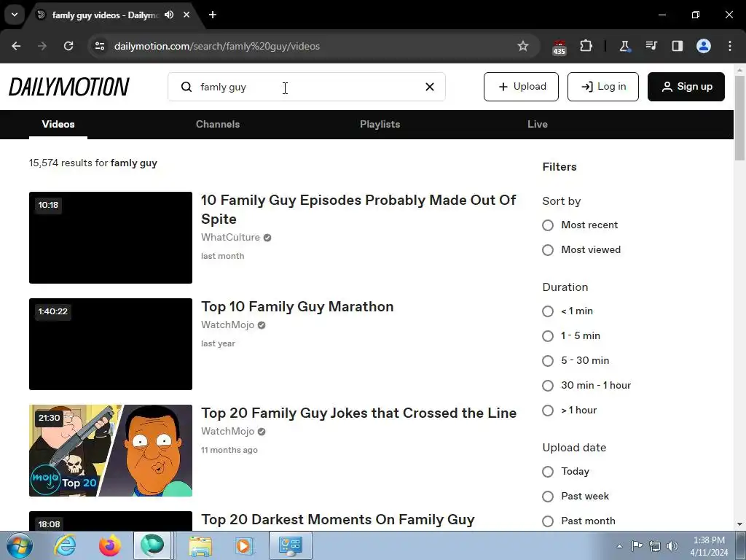Click the browser forward arrow
This screenshot has width=746, height=560.
(x=42, y=46)
